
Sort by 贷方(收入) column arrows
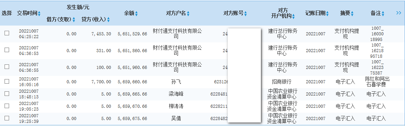108,19
